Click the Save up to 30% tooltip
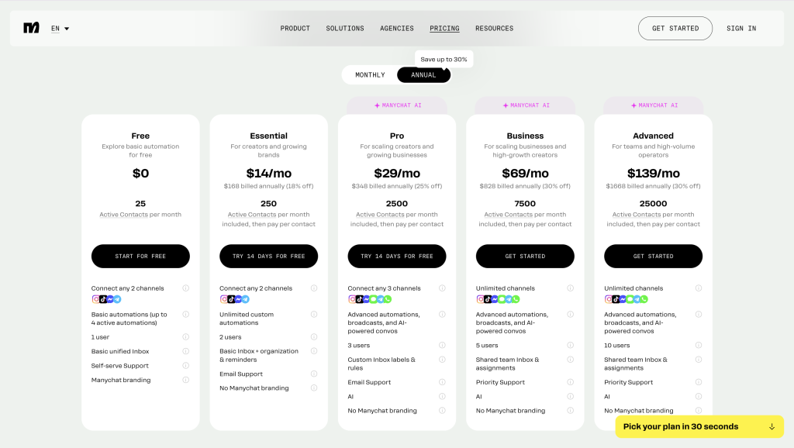The width and height of the screenshot is (794, 448). 444,59
